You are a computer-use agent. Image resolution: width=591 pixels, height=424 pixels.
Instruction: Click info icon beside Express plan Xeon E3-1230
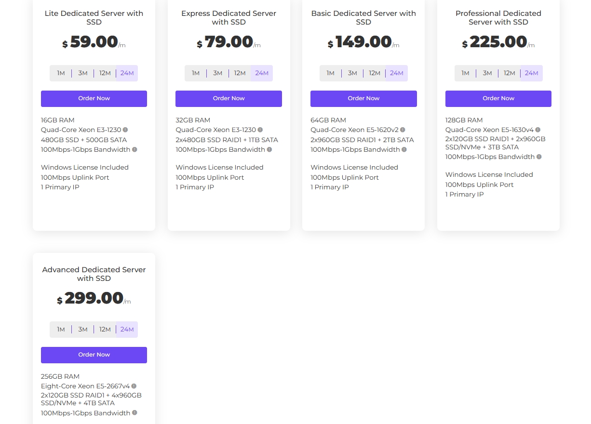tap(260, 130)
